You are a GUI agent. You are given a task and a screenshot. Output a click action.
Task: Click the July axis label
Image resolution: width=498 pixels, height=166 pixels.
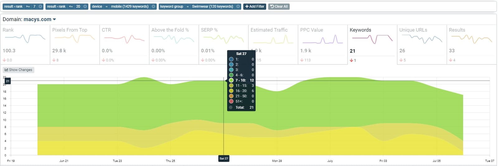click(330, 161)
